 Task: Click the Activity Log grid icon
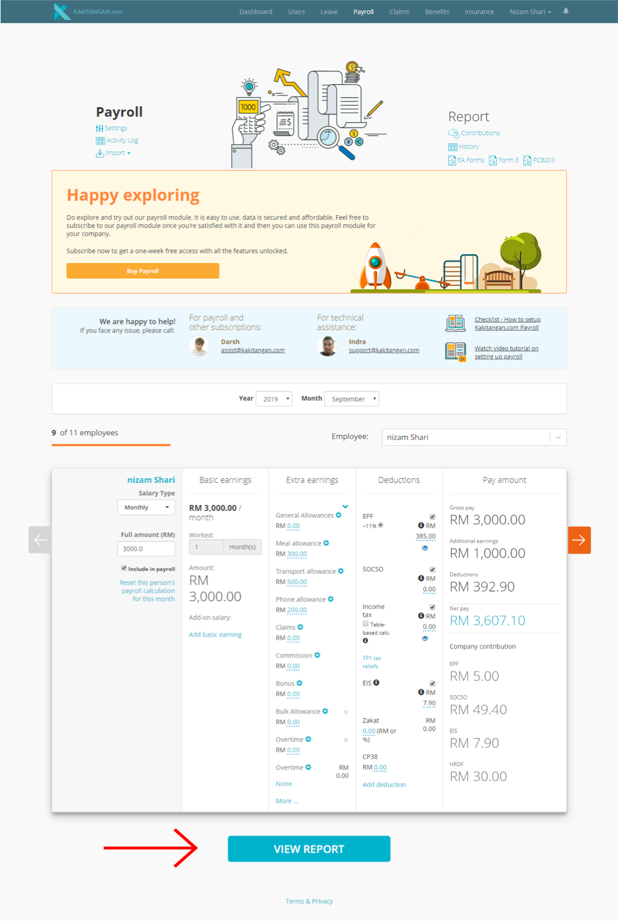coord(100,140)
